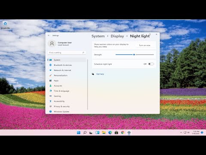Open Accounts settings category
206x155 pixels.
(67, 86)
